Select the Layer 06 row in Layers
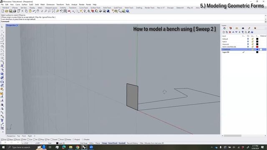 pos(244,52)
